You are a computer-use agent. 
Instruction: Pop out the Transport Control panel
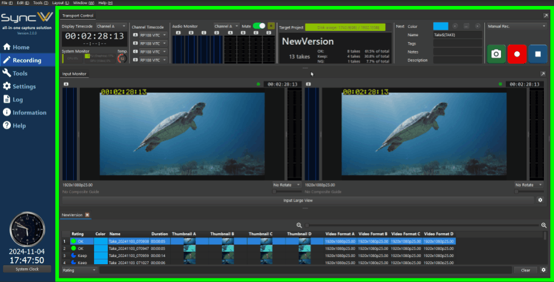[545, 15]
